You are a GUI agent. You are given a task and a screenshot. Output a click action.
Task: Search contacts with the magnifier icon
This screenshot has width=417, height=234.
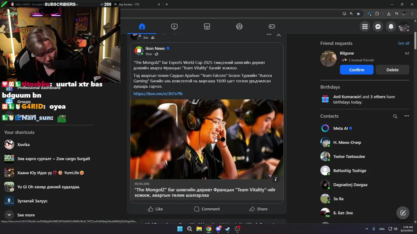(395, 116)
